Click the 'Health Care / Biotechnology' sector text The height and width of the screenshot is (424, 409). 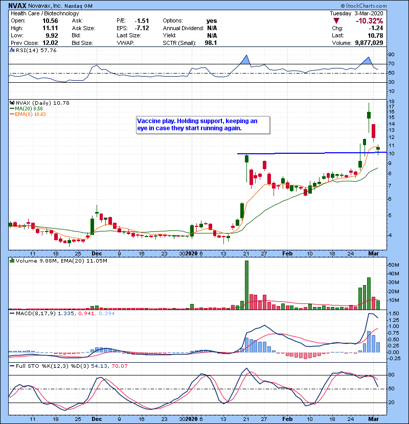pos(45,13)
